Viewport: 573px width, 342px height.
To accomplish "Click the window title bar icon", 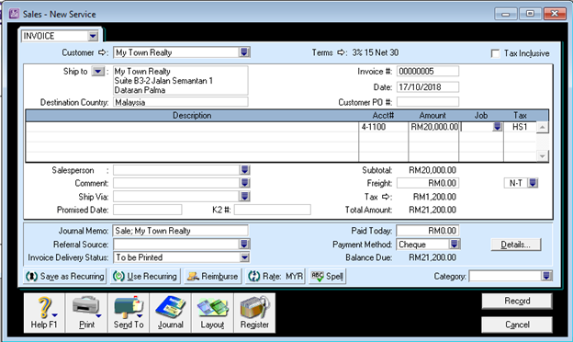I will click(14, 14).
